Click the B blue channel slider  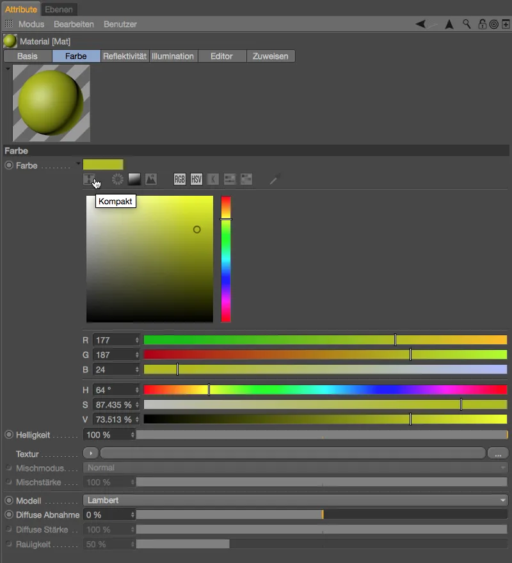coord(325,369)
